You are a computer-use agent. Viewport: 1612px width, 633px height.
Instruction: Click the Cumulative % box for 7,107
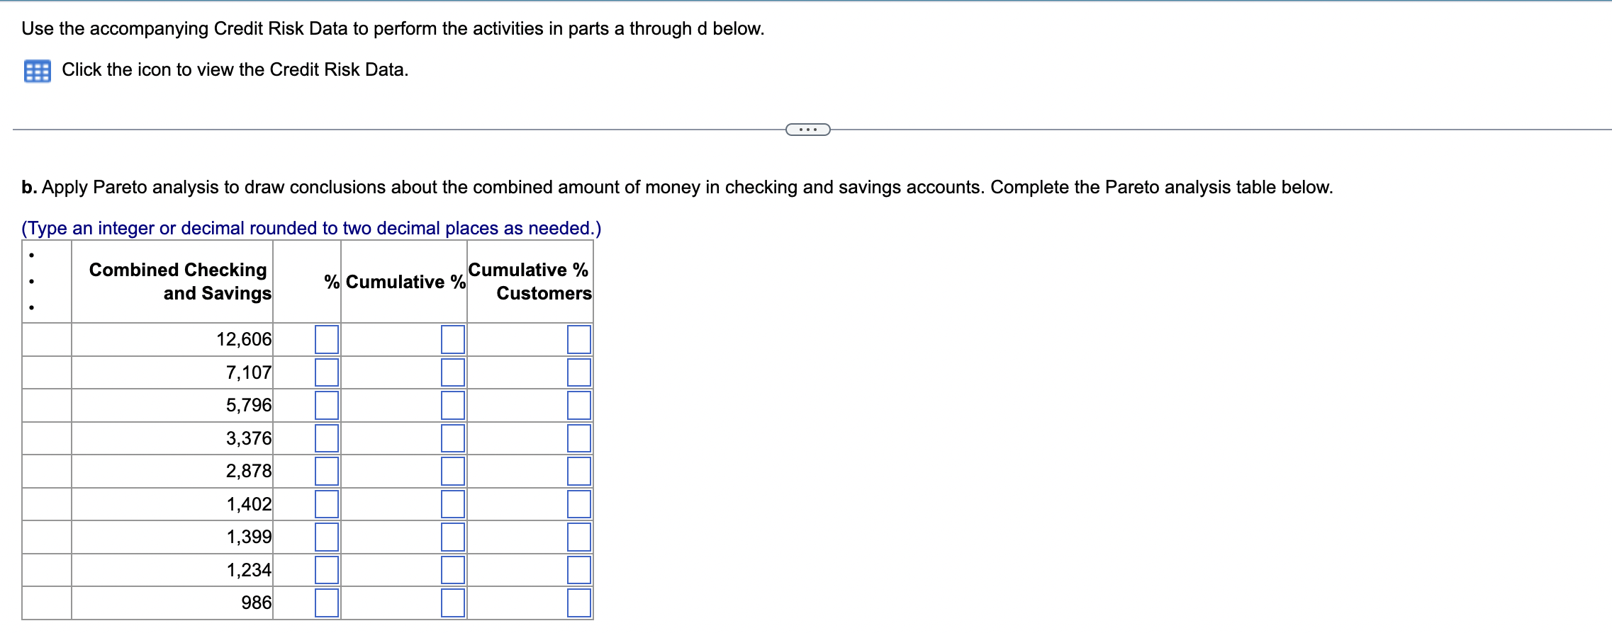452,372
